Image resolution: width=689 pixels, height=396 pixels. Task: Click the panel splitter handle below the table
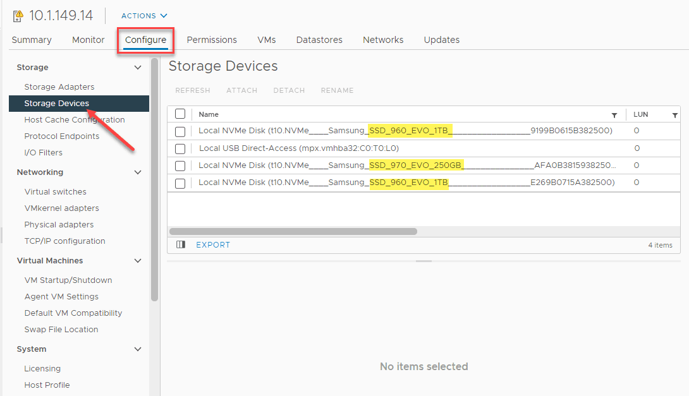pos(424,261)
